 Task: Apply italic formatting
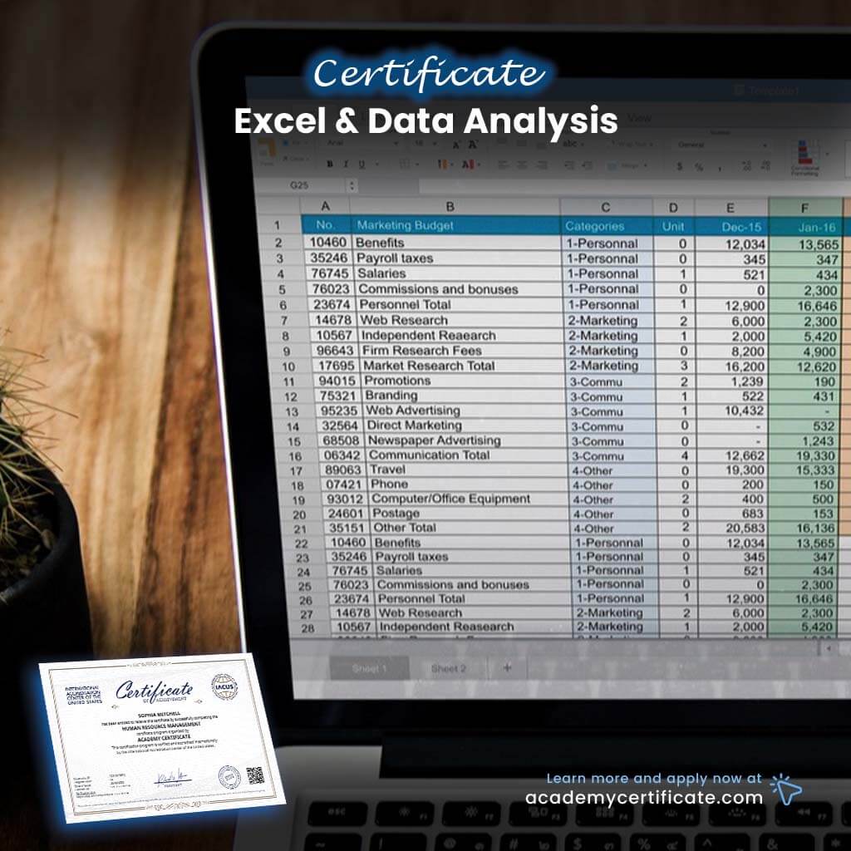pos(344,164)
